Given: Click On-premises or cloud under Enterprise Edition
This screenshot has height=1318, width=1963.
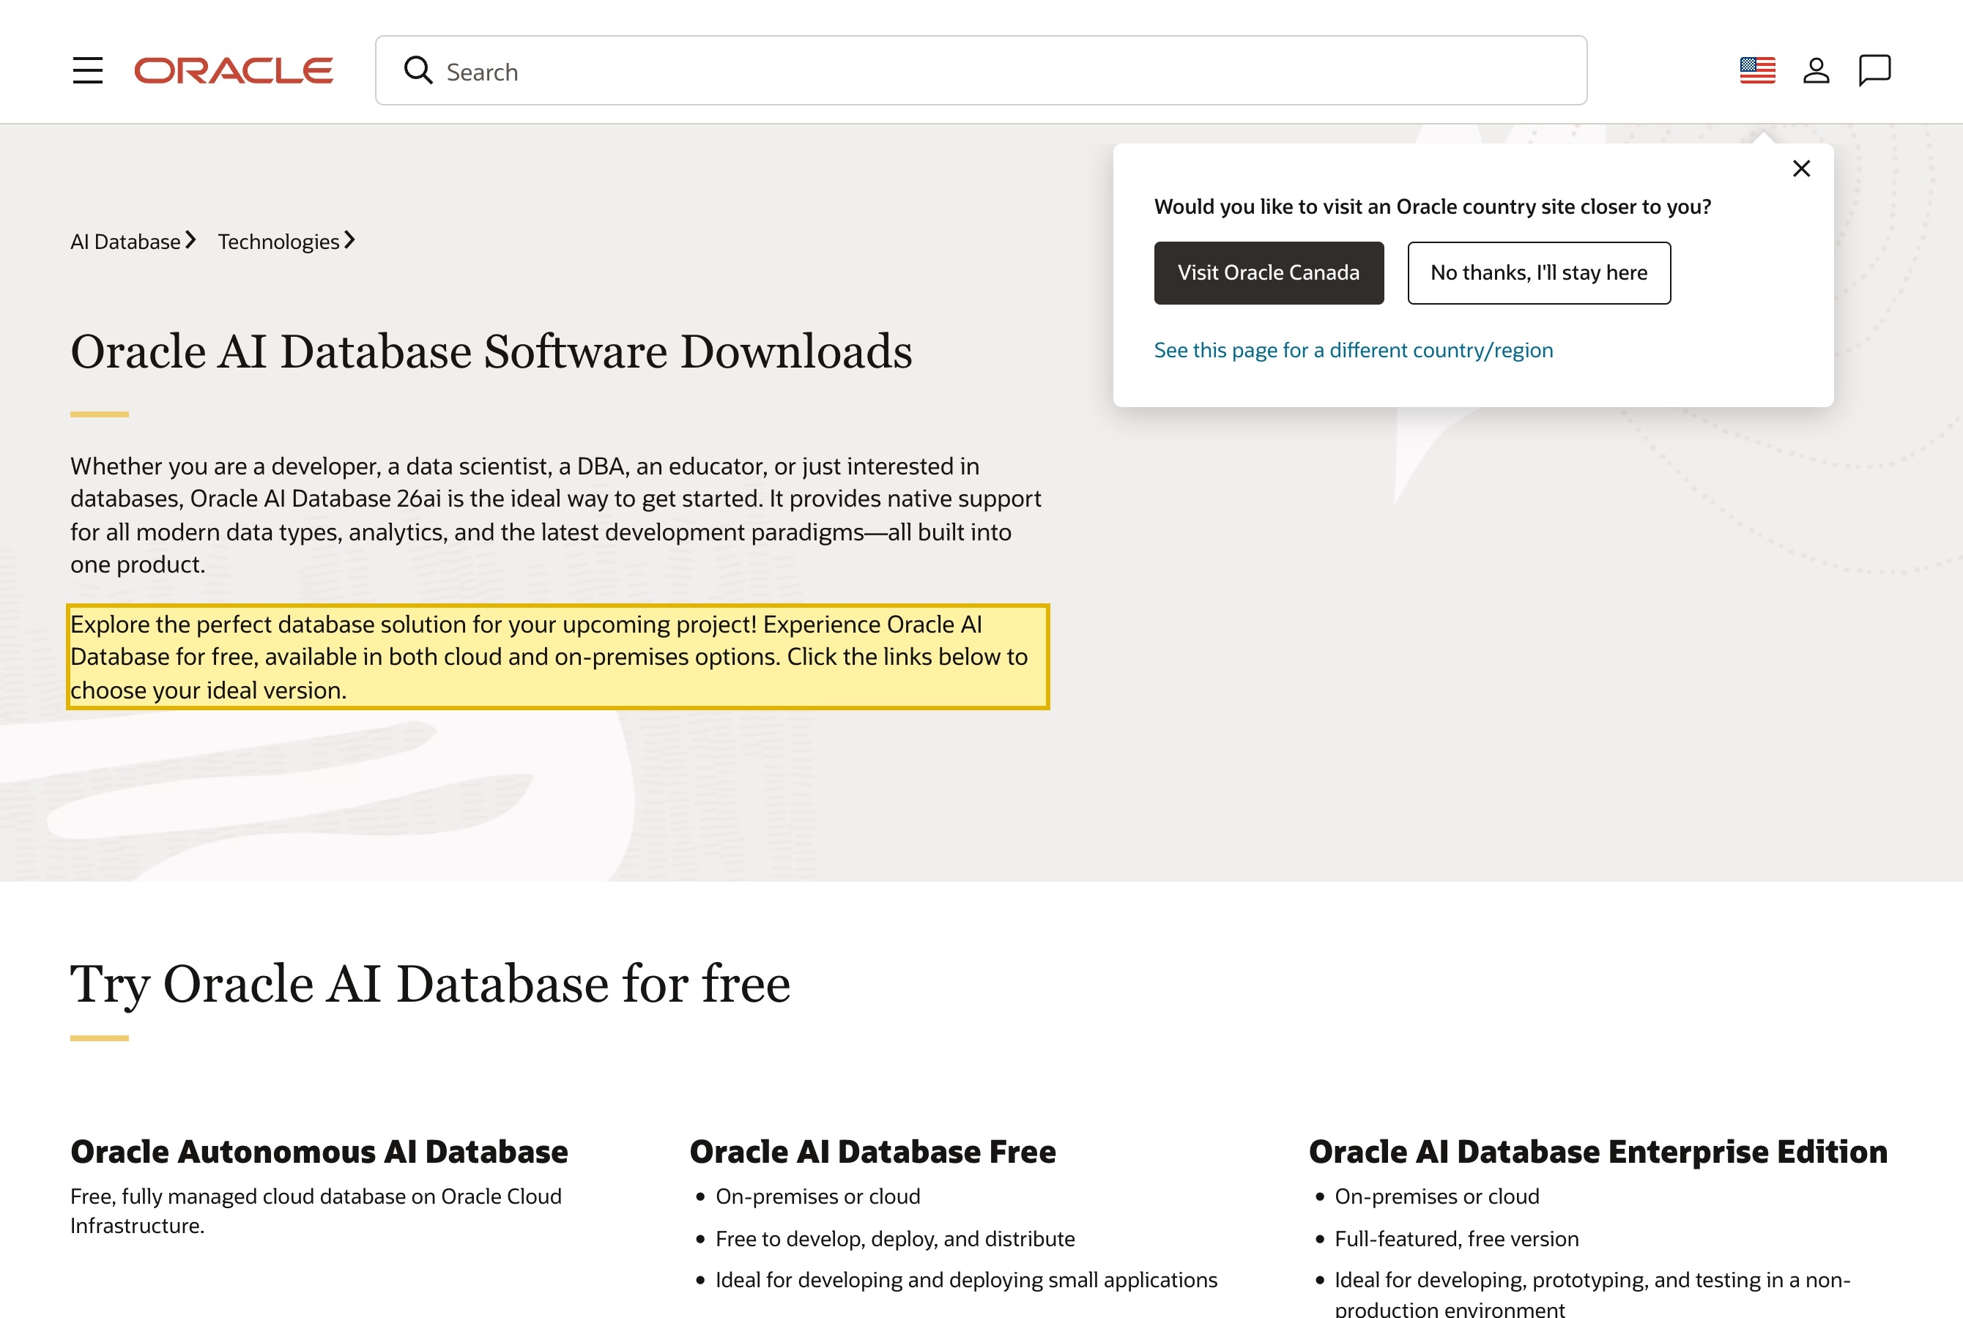Looking at the screenshot, I should [1437, 1197].
